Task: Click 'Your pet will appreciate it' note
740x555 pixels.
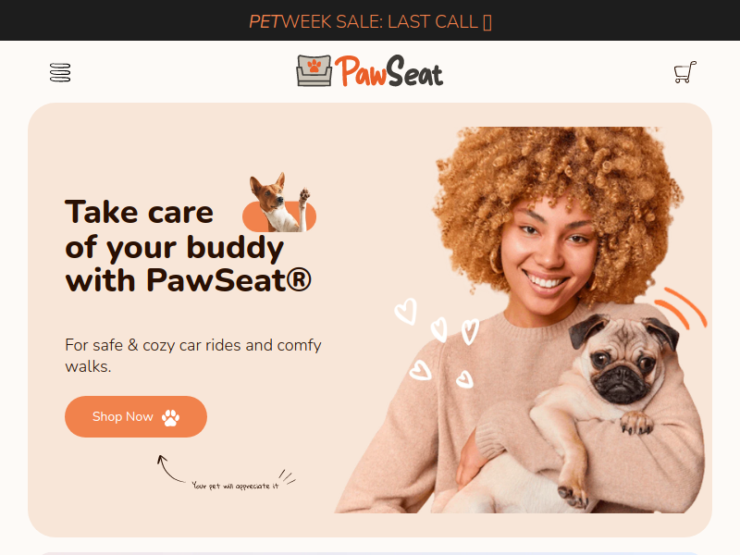Action: 235,486
